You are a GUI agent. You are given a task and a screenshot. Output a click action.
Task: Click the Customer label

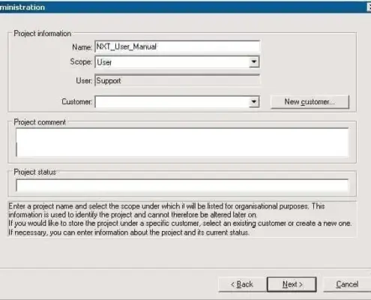point(76,102)
